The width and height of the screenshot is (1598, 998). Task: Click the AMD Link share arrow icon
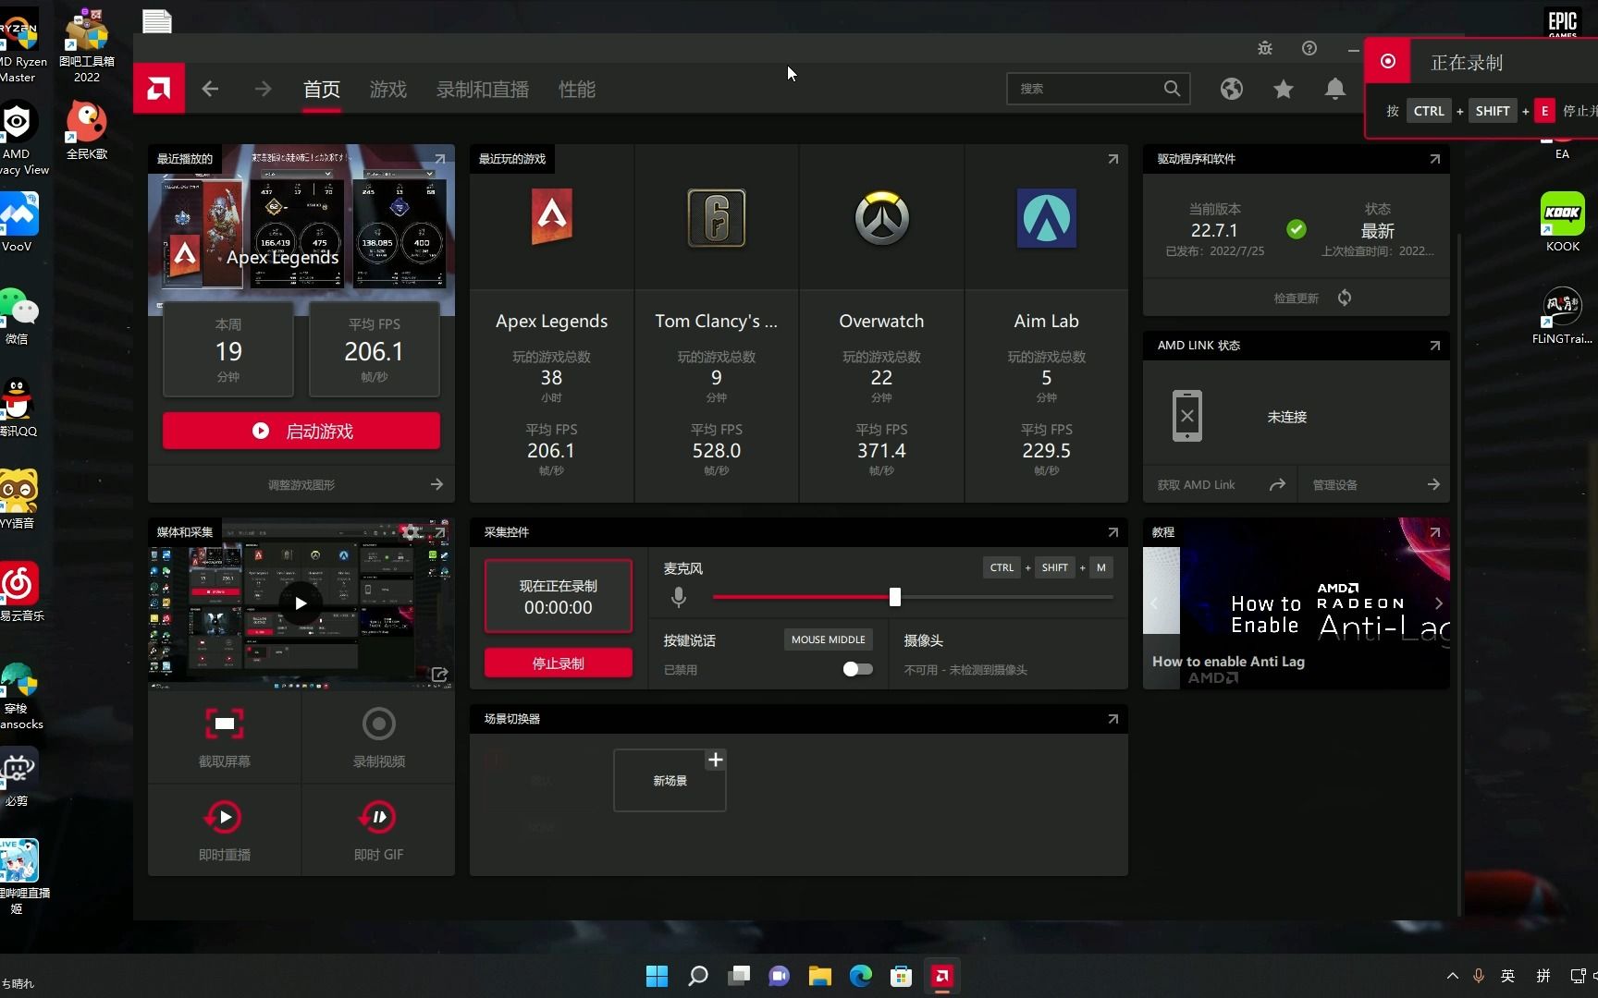point(1277,484)
